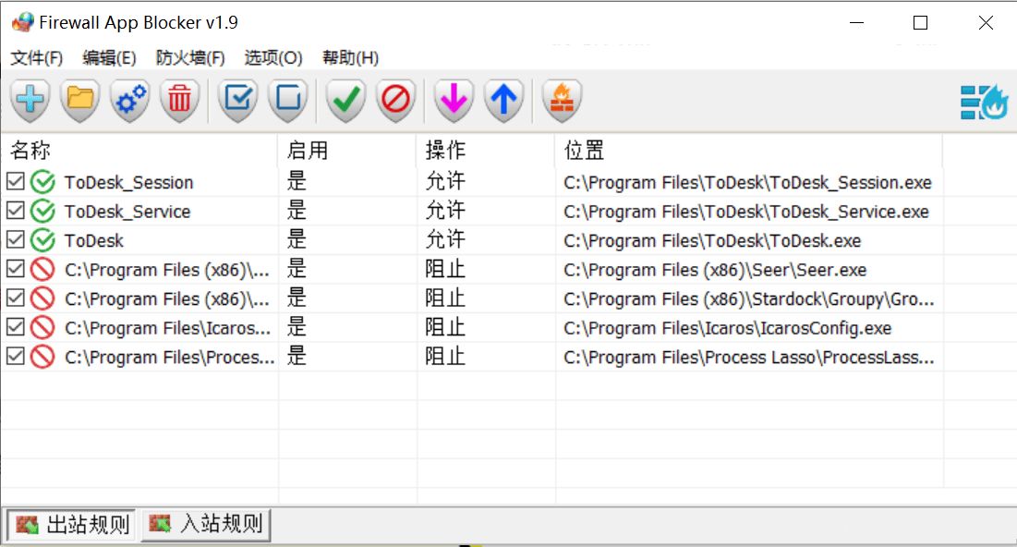Click the blue up-arrow toolbar icon

click(x=503, y=102)
